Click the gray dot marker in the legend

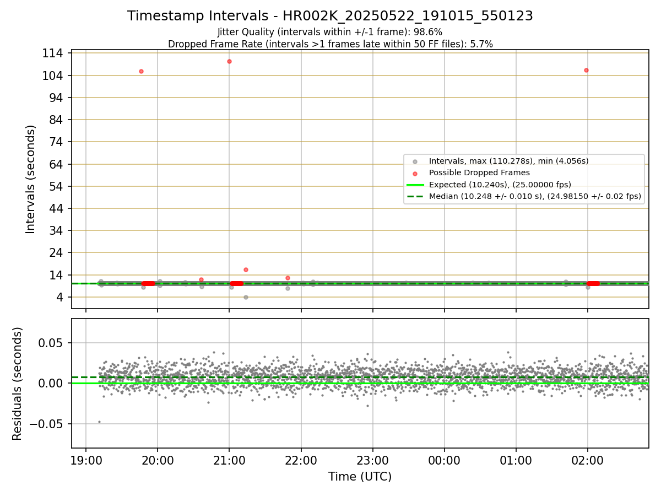(x=415, y=161)
